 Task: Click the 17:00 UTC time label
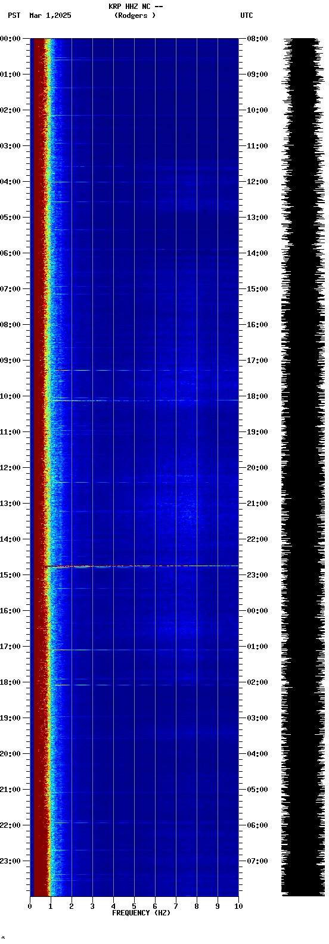[x=257, y=361]
